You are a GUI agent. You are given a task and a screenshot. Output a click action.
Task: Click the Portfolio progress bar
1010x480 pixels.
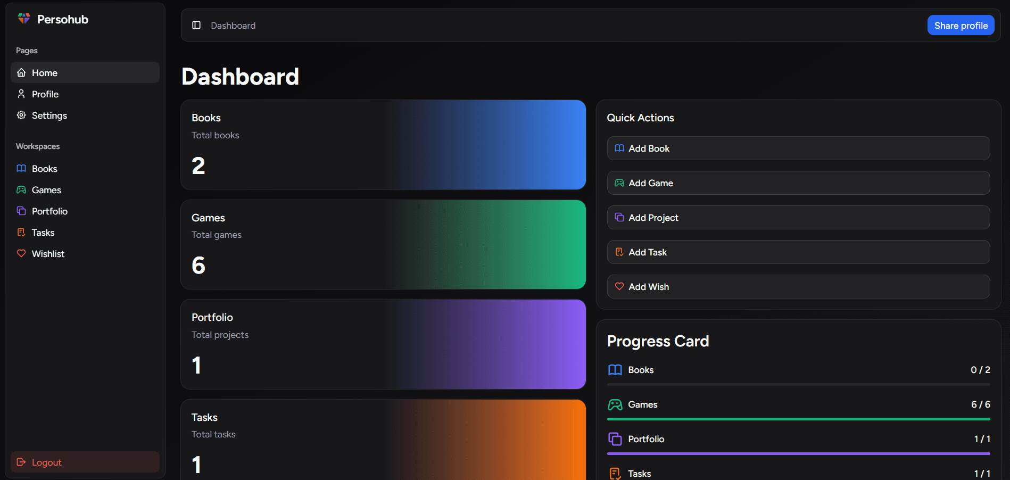click(798, 454)
